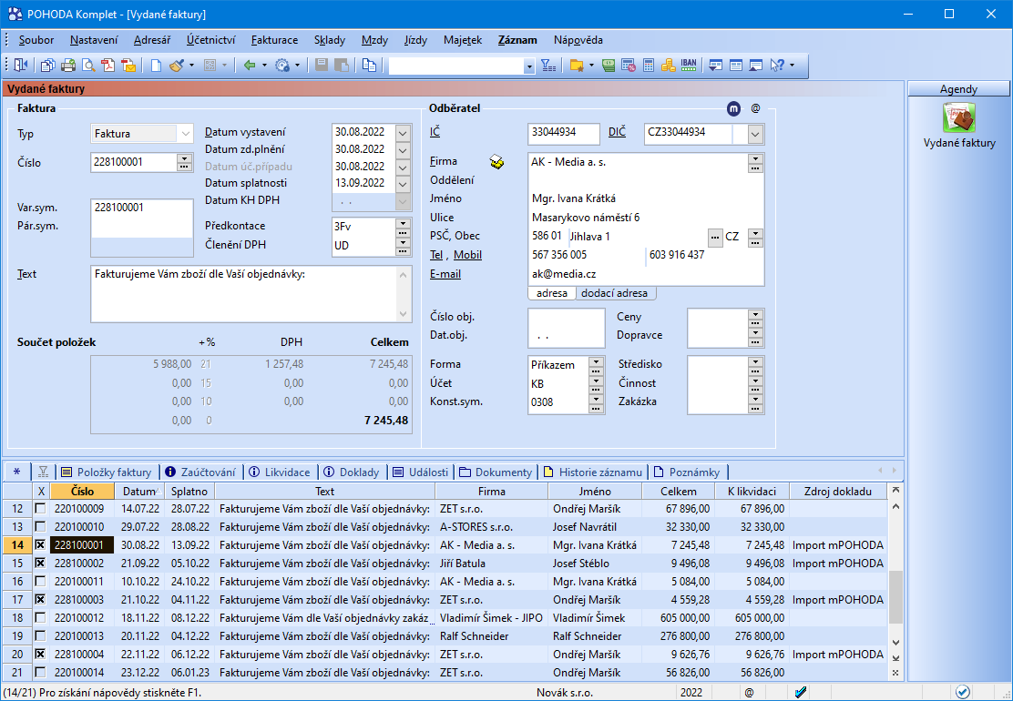Open the Sklady menu

(330, 40)
